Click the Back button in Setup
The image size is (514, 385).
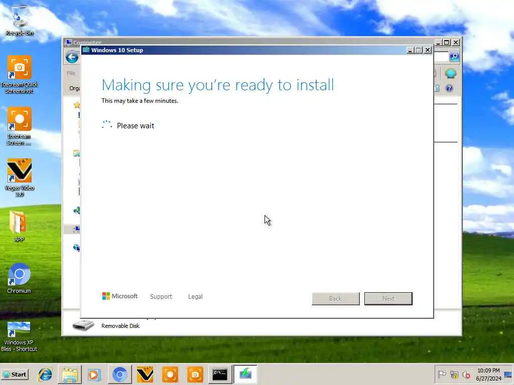tap(336, 299)
